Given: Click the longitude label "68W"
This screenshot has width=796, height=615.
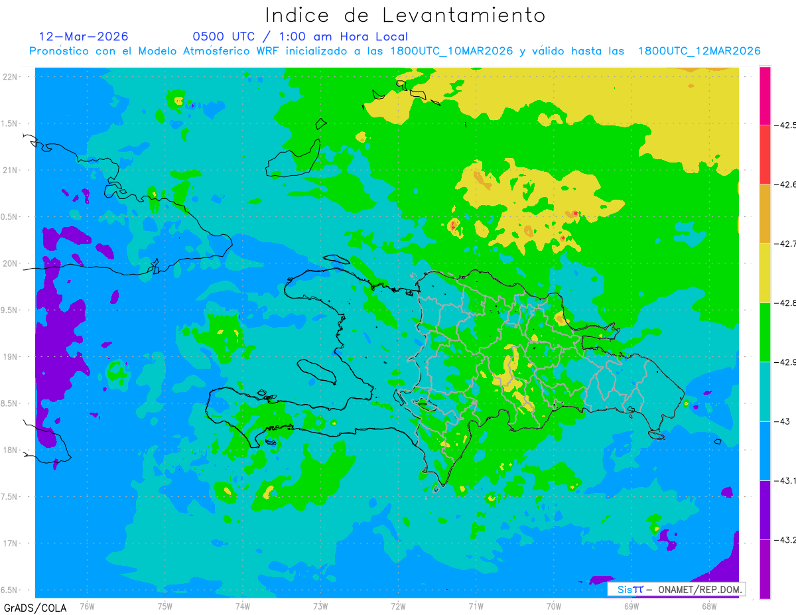Looking at the screenshot, I should pyautogui.click(x=708, y=606).
